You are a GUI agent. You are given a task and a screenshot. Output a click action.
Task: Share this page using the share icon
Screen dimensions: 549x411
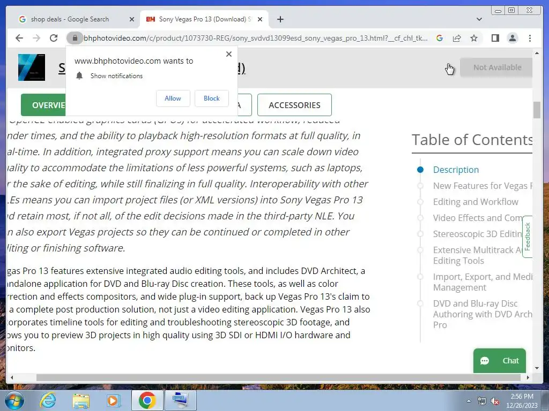click(457, 38)
